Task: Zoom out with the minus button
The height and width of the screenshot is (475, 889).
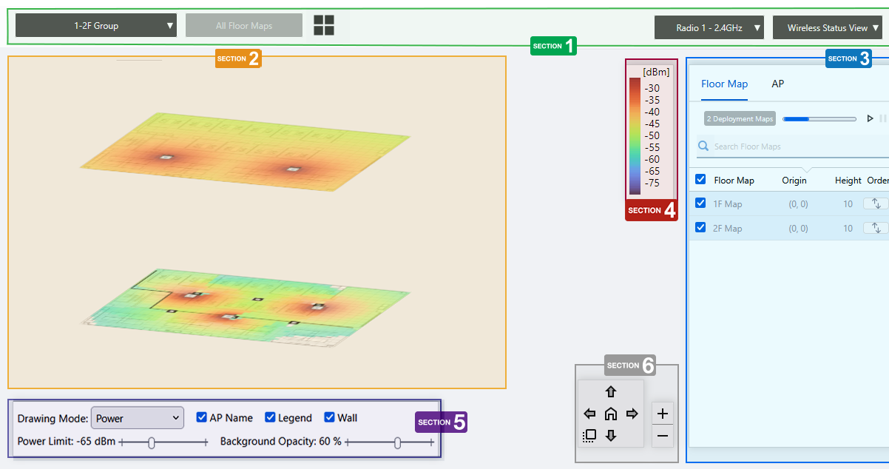Action: tap(663, 436)
